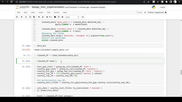Cut selected cells with scissors icon
The width and height of the screenshot is (182, 102).
point(26,17)
